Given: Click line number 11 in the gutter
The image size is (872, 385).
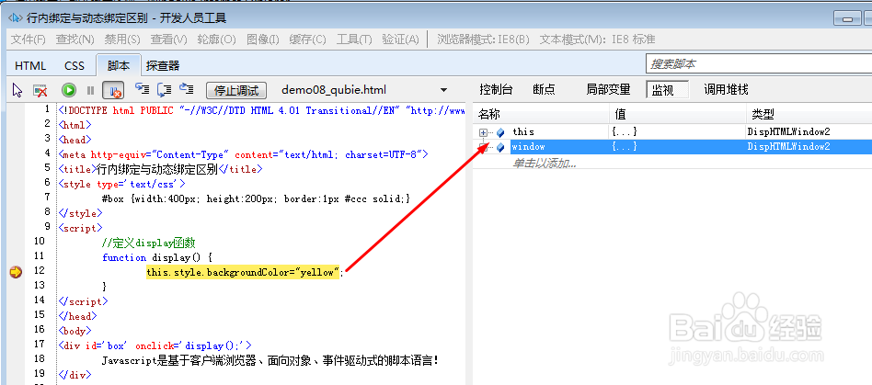Looking at the screenshot, I should (39, 256).
